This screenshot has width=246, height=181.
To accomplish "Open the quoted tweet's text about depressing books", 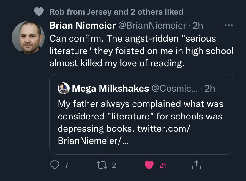I will coord(140,110).
